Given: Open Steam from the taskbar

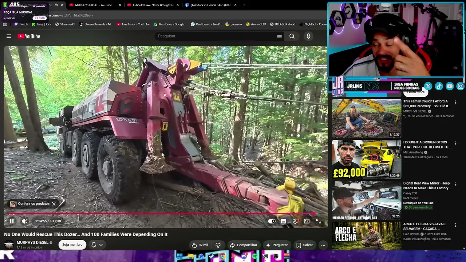Looking at the screenshot, I should tap(212, 256).
